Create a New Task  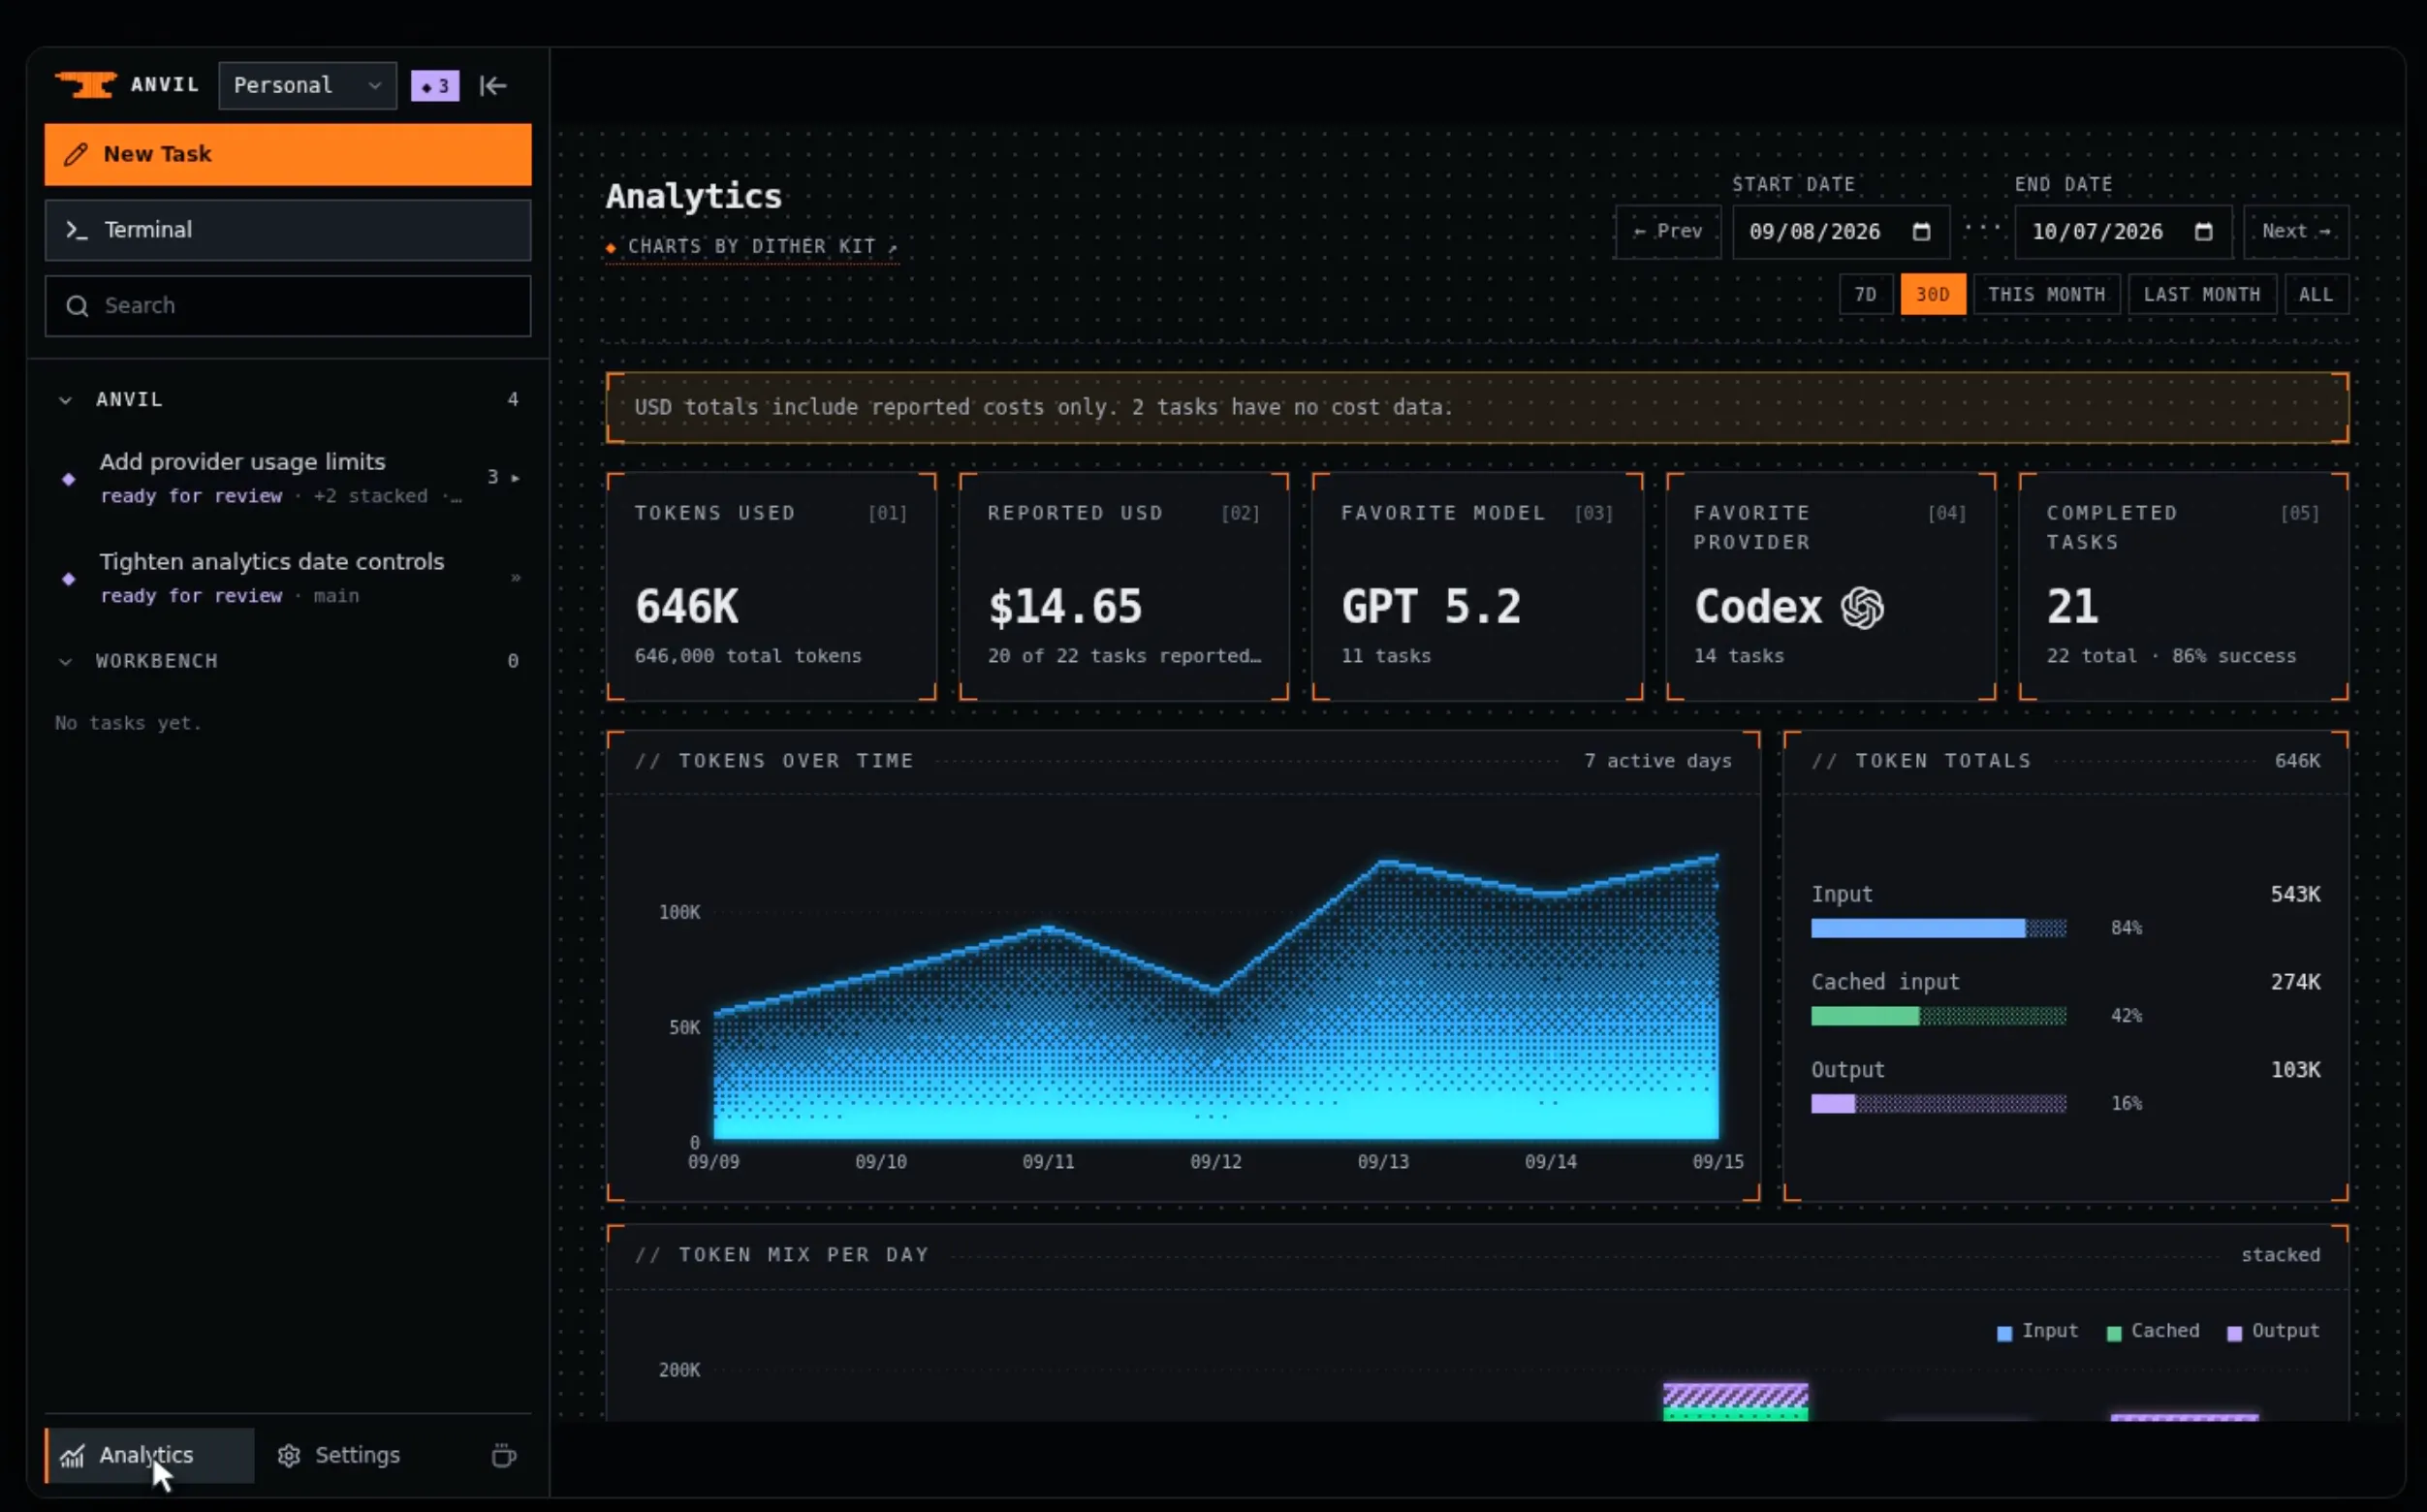click(x=288, y=154)
